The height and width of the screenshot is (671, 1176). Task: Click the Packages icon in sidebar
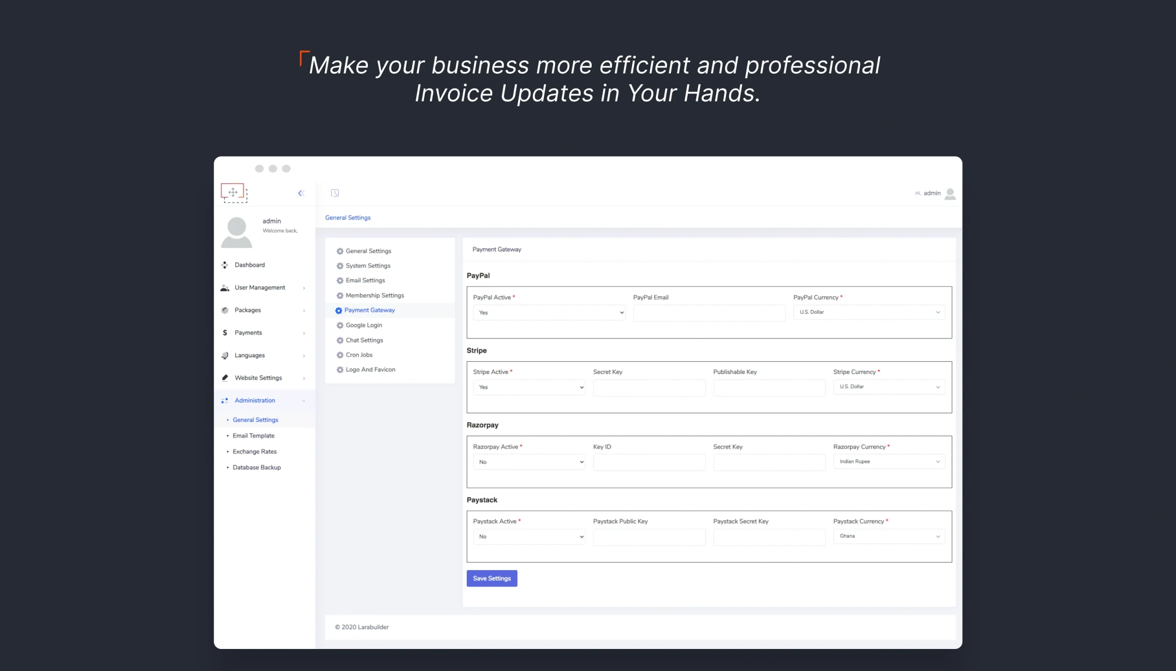click(225, 310)
